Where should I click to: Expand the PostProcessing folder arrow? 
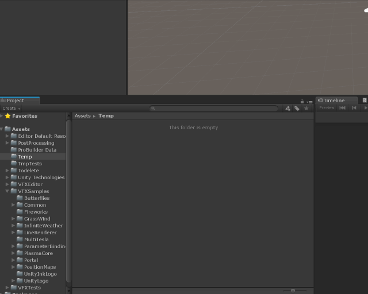pos(7,143)
